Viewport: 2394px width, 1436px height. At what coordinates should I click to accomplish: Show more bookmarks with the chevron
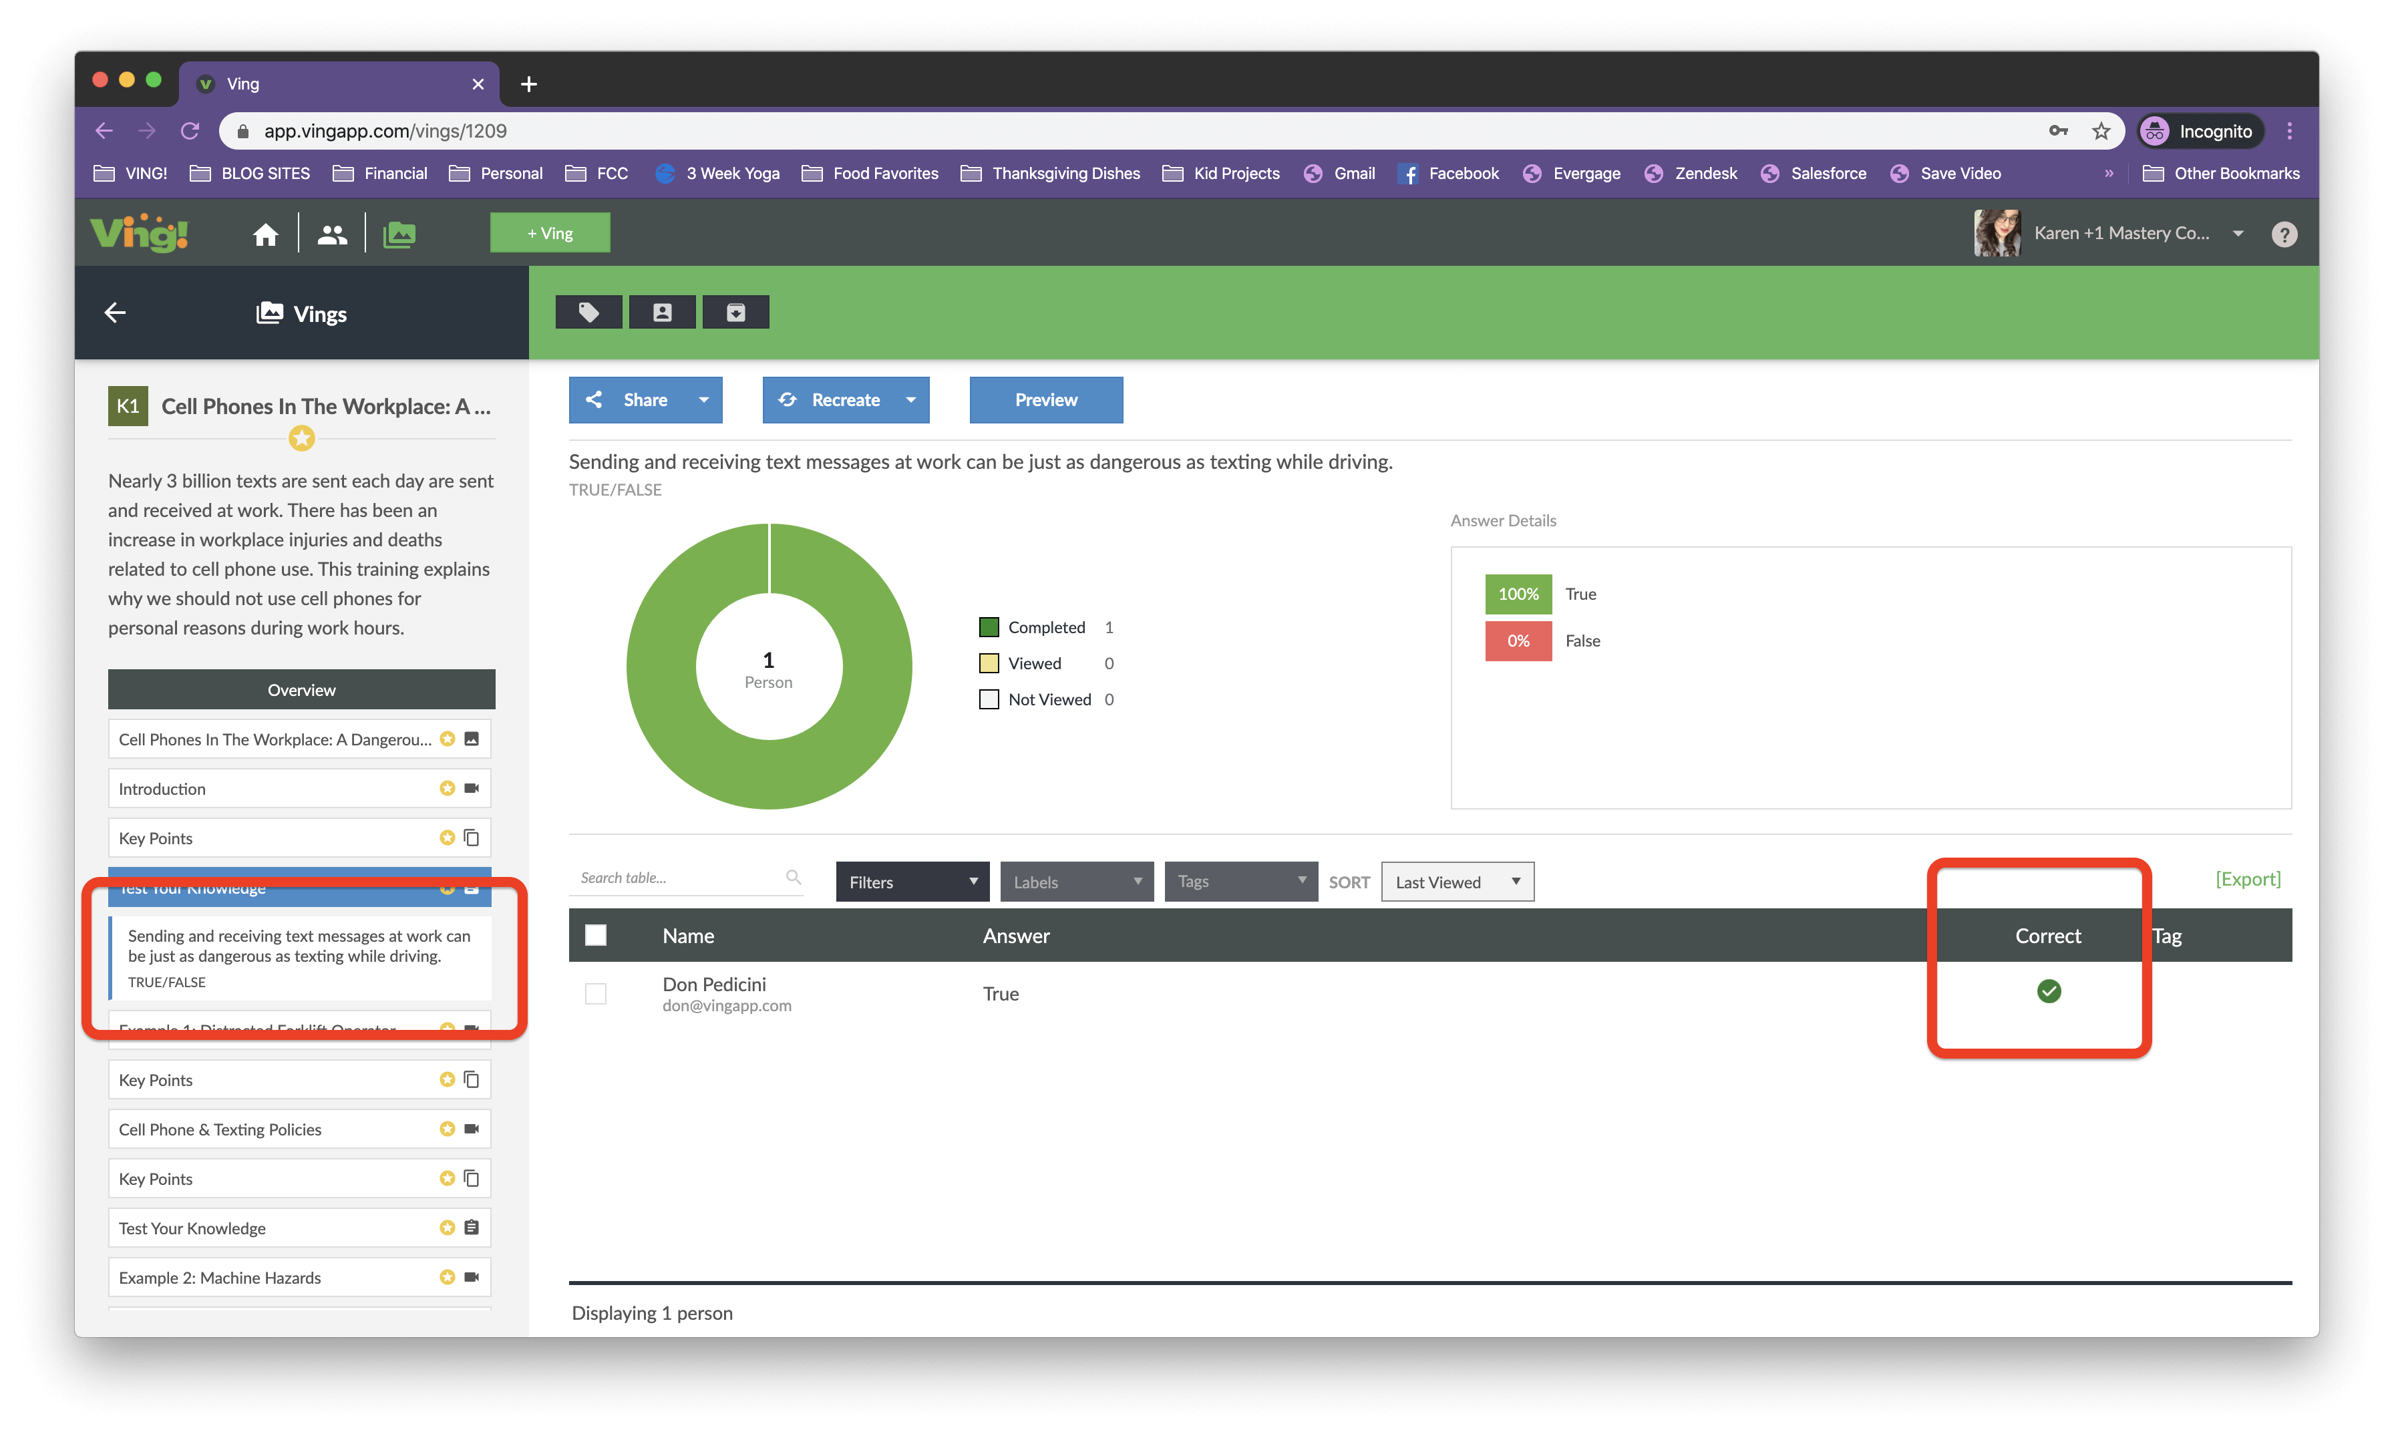pos(2109,173)
